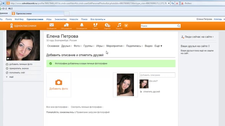Click the Почта link in the top portal bar
Screen dimensions: 225x126
click(x=8, y=19)
